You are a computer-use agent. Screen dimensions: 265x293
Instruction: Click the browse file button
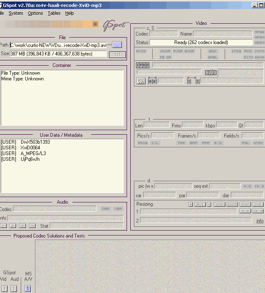point(117,45)
